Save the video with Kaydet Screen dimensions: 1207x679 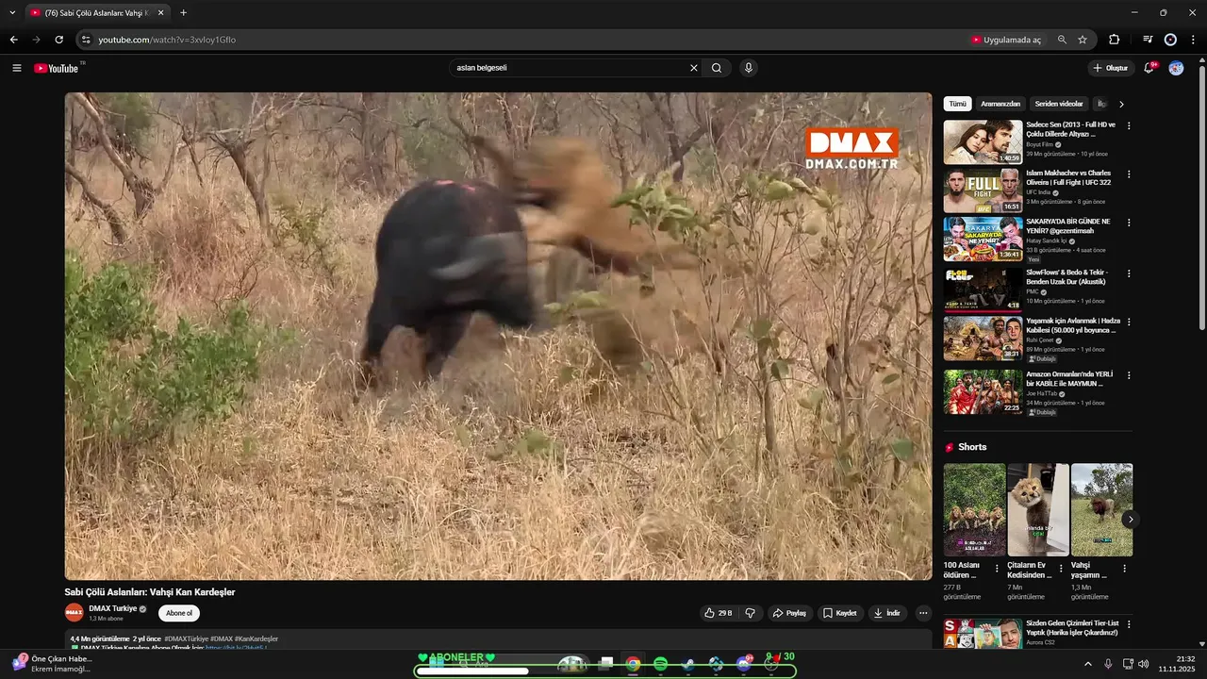click(x=840, y=613)
